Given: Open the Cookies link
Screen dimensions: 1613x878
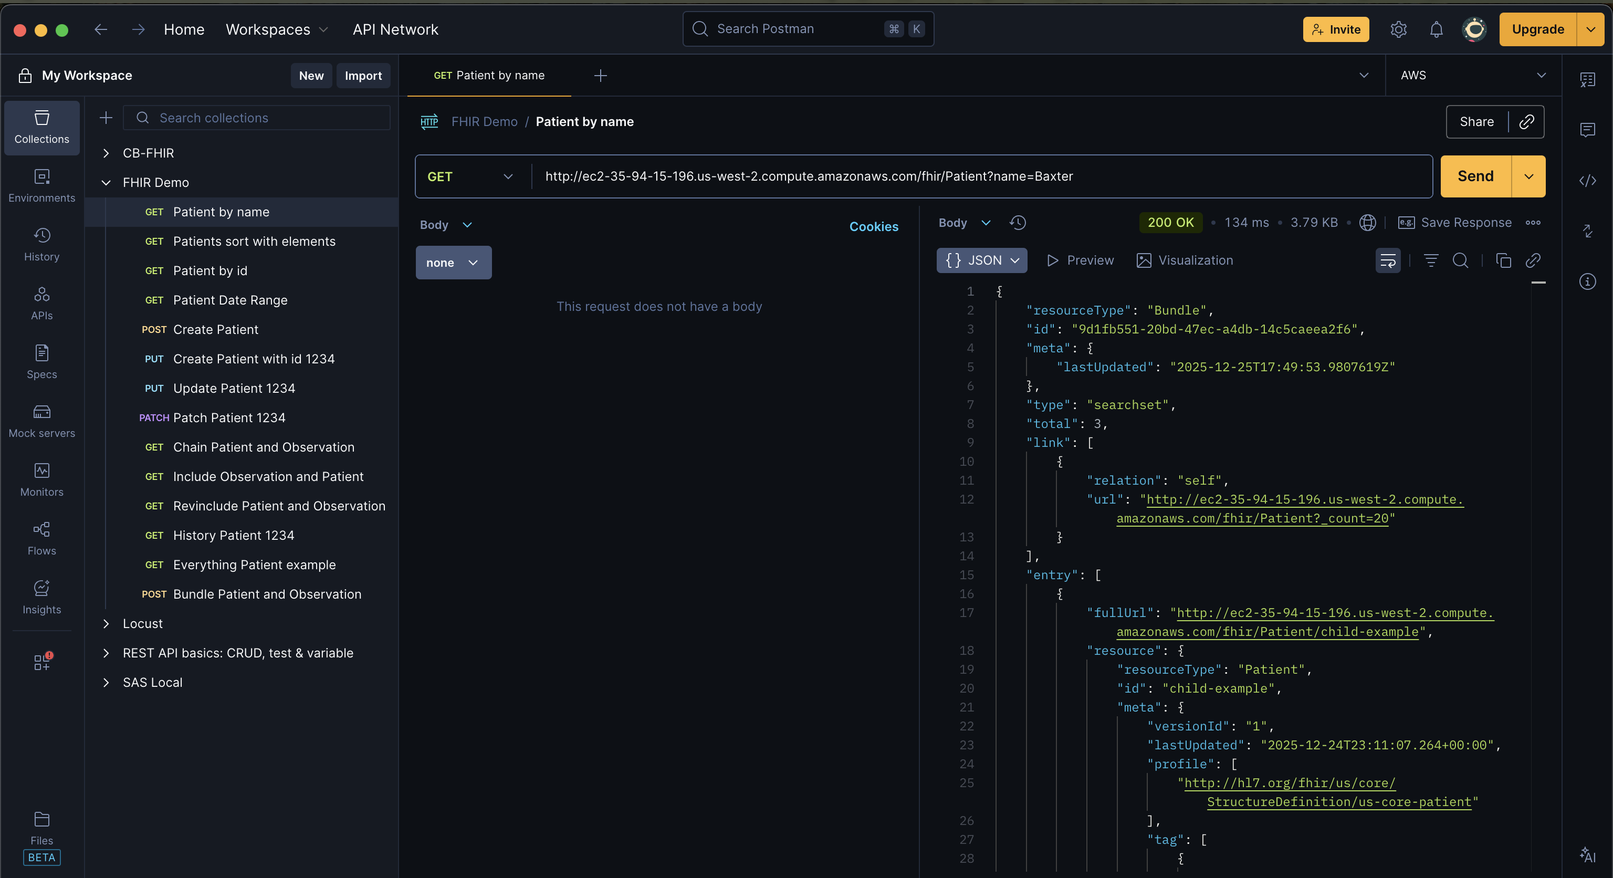Looking at the screenshot, I should (874, 227).
